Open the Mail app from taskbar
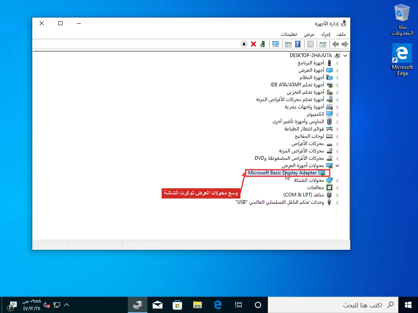418x313 pixels. [x=158, y=305]
